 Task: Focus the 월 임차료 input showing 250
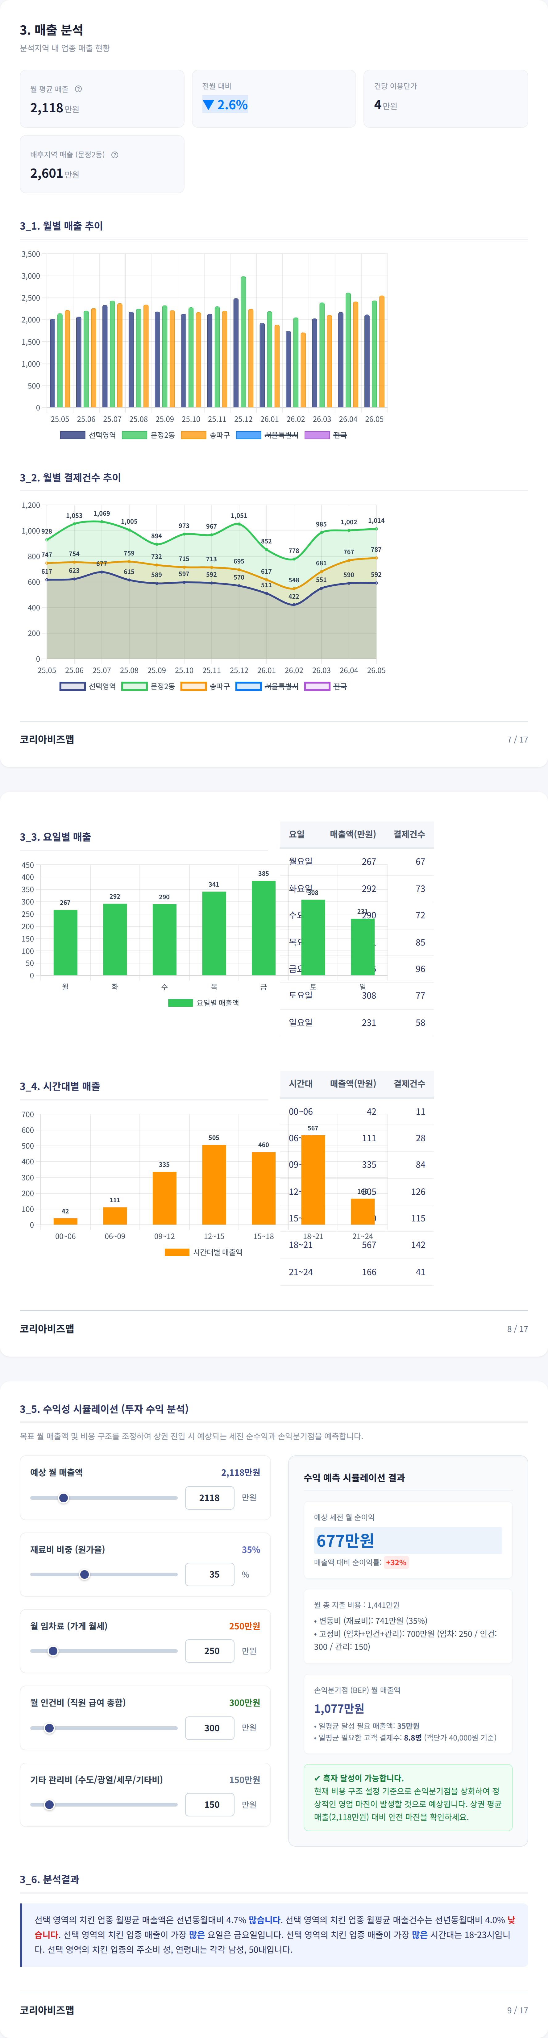pos(210,1651)
